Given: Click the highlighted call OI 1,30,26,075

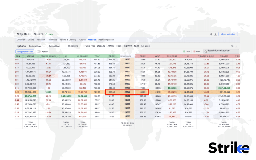Looking at the screenshot, I should [x=66, y=96].
